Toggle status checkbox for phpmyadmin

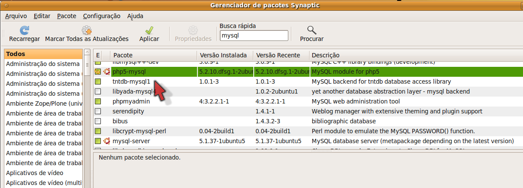[x=98, y=101]
